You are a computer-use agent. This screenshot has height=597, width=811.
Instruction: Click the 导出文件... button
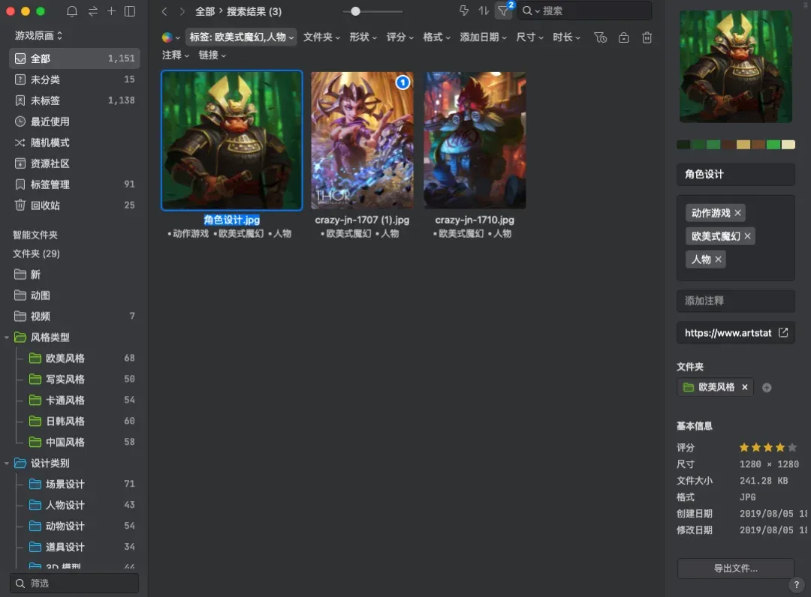coord(735,568)
